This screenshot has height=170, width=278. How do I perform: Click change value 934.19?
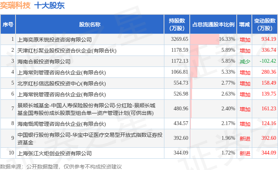(269, 39)
